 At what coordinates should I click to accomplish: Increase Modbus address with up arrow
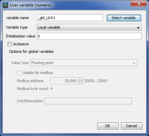[80, 79]
